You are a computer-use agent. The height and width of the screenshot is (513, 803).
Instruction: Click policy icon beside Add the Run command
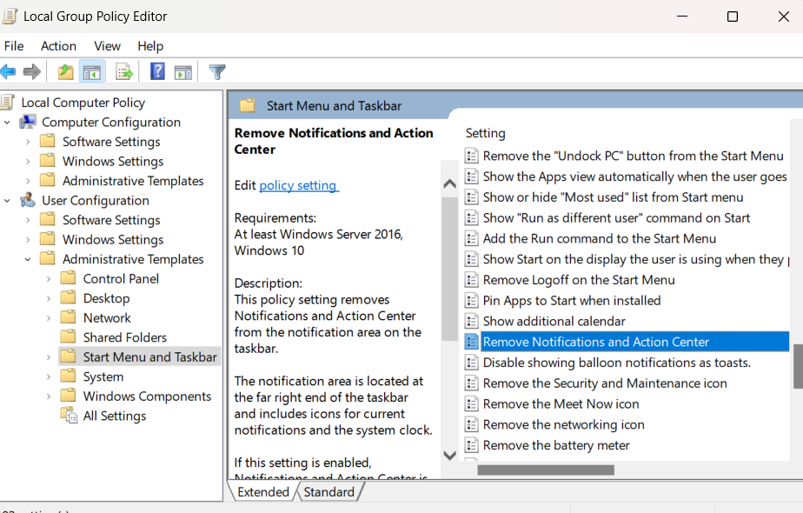471,238
